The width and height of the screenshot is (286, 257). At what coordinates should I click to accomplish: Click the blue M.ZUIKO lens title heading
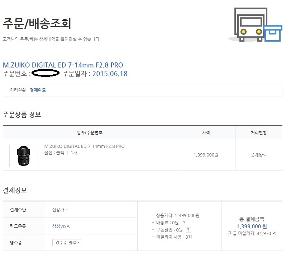coord(63,65)
